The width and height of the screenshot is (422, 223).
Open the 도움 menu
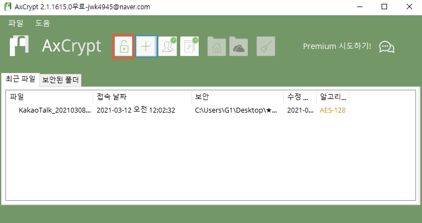point(42,23)
